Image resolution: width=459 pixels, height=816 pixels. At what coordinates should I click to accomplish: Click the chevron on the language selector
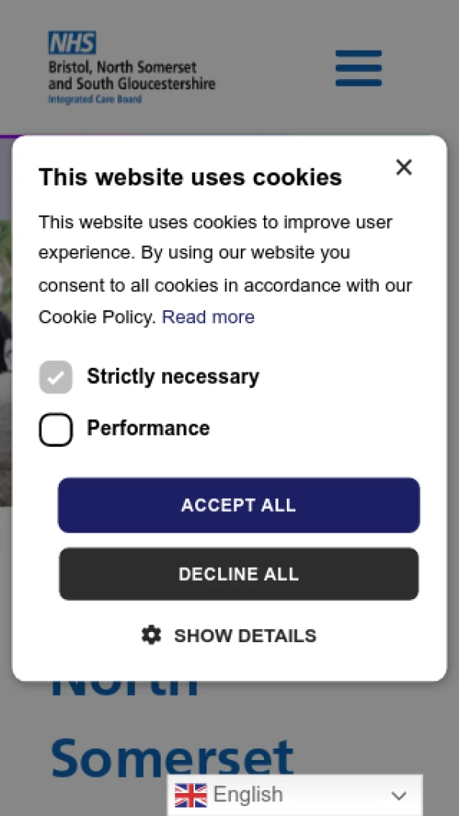pos(399,796)
